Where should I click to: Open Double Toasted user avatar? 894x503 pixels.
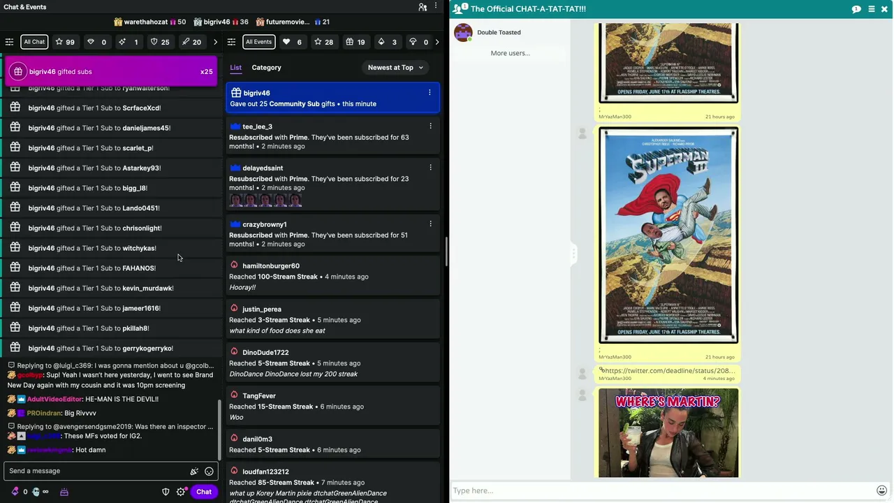point(463,32)
